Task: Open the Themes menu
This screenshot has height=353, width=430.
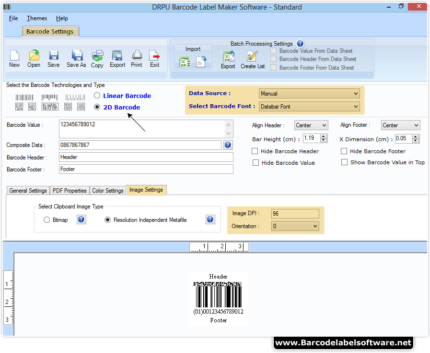Action: (37, 18)
